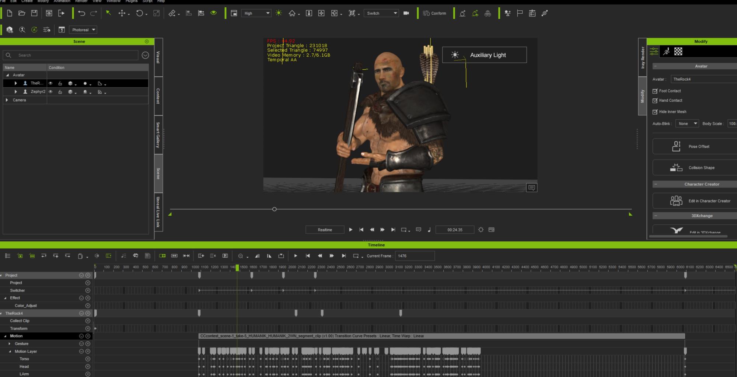
Task: Toggle the green eye visibility icon in toolbar
Action: 213,13
